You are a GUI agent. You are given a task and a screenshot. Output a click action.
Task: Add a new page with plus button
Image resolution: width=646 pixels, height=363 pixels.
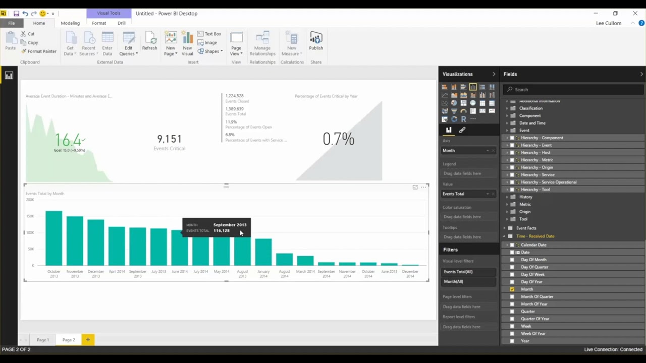point(87,340)
